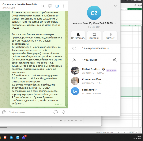The image size is (143, 141).
Task: Click the format icon in background message box
Action: [61, 121]
